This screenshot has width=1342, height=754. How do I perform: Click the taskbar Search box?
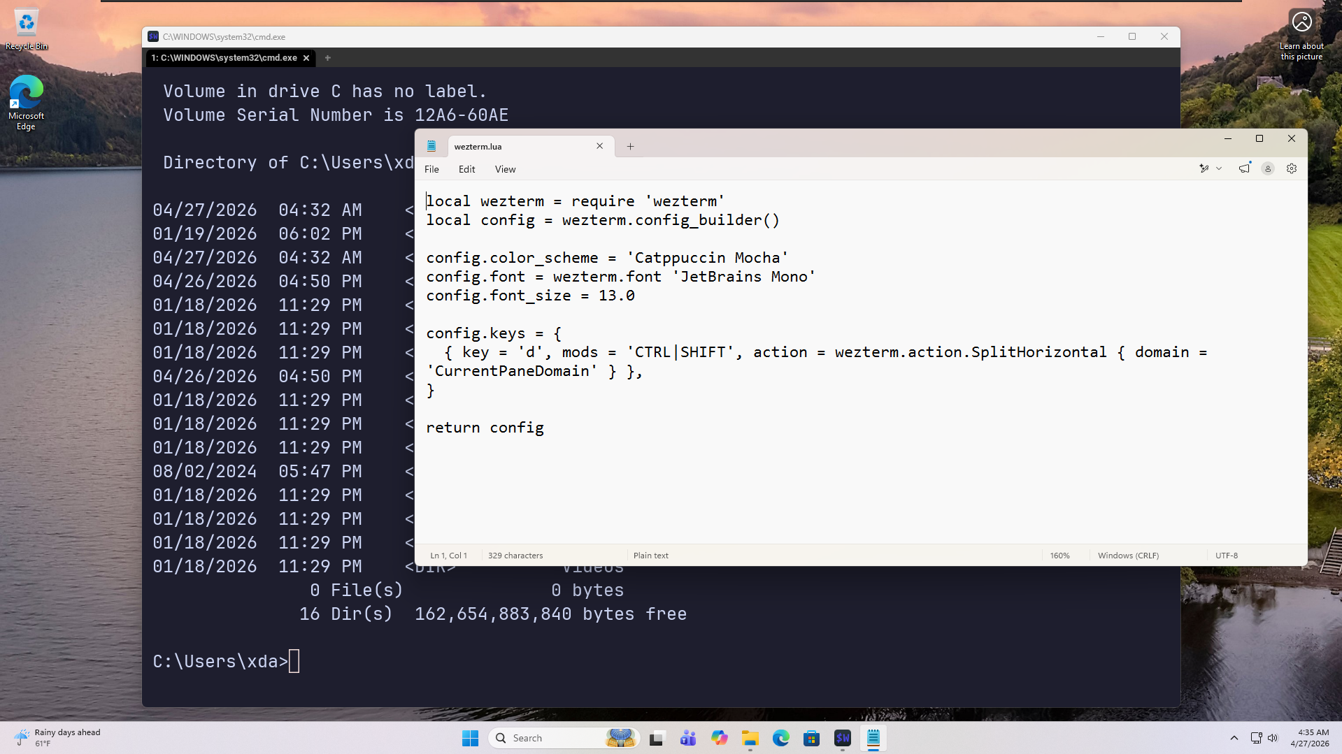[x=564, y=738]
